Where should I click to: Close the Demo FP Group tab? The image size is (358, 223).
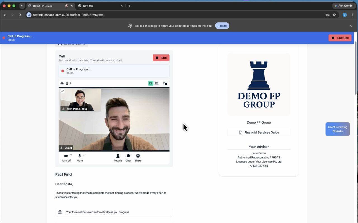click(72, 6)
